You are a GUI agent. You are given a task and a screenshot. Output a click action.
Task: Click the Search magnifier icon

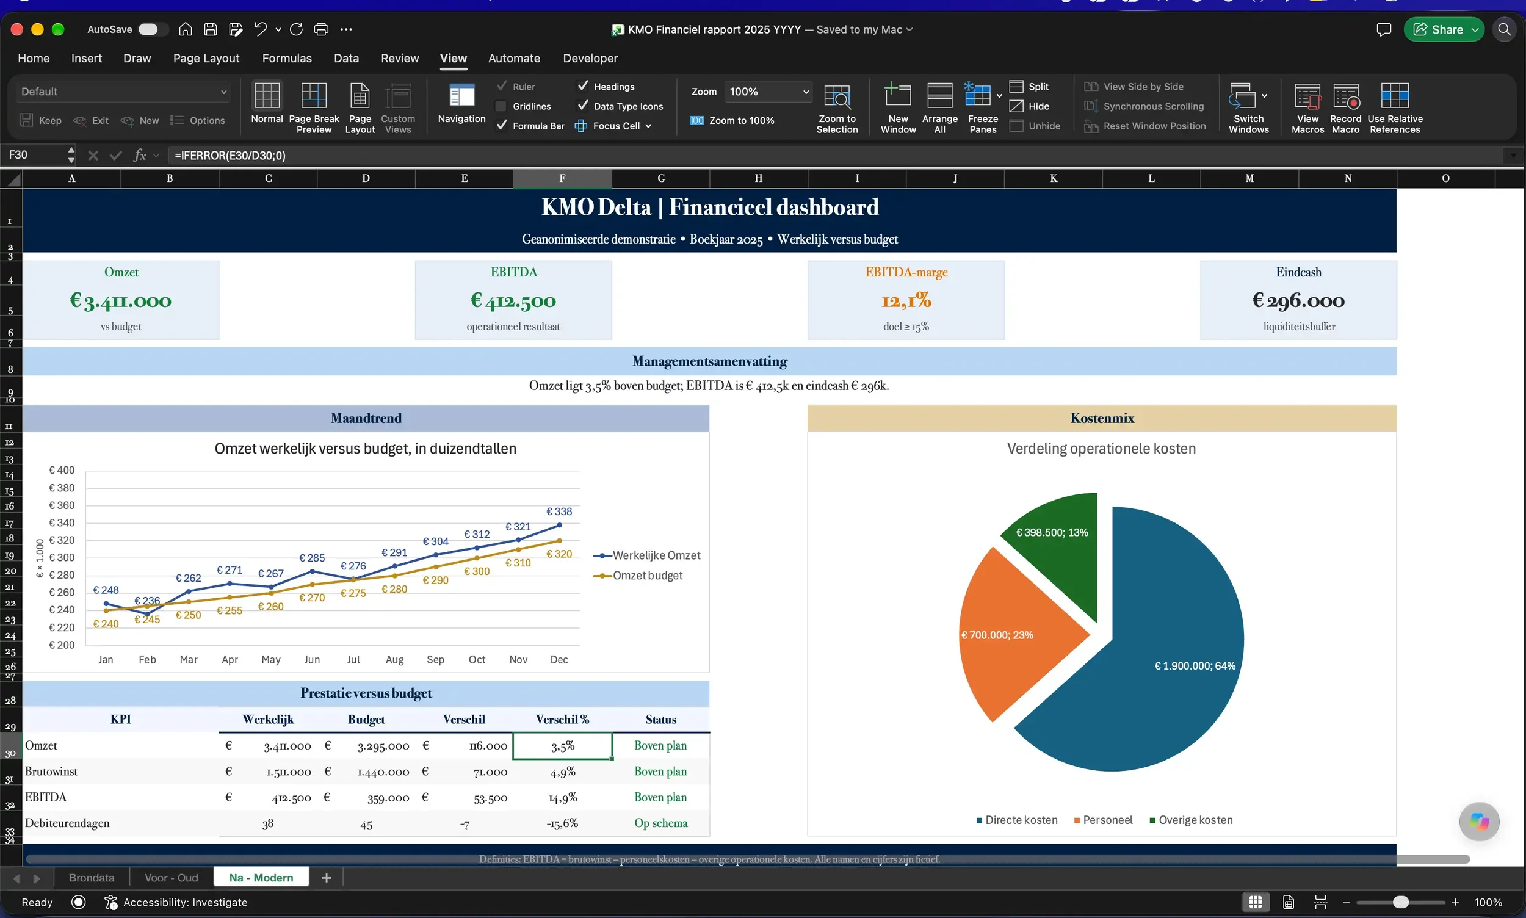tap(1505, 30)
